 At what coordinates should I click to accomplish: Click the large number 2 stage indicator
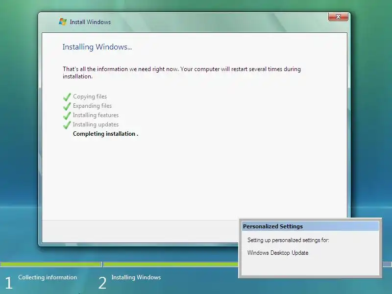click(x=102, y=283)
